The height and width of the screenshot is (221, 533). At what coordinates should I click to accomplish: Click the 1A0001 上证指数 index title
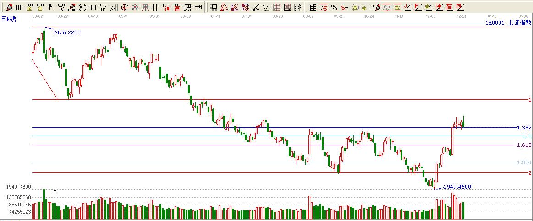508,22
